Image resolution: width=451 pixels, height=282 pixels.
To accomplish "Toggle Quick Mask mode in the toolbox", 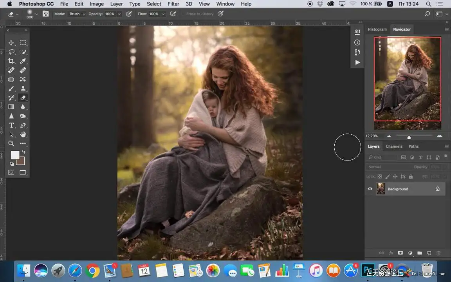I will [x=11, y=172].
